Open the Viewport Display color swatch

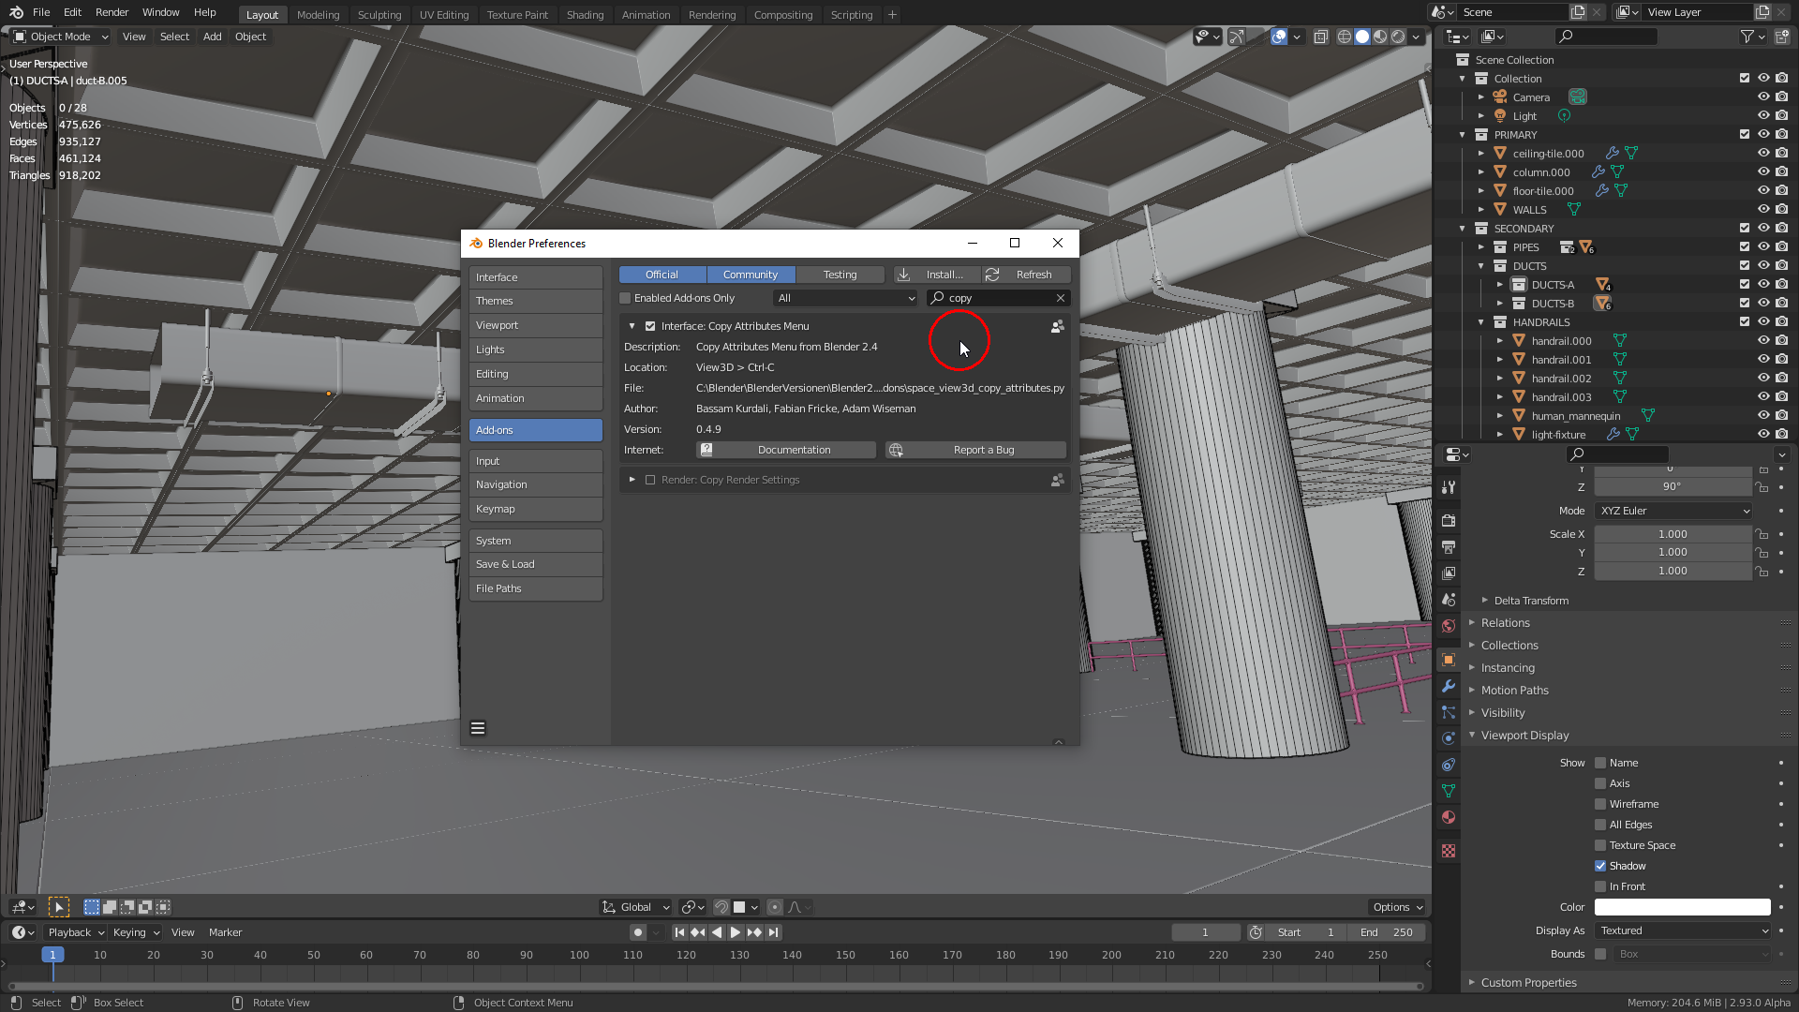[x=1682, y=907]
